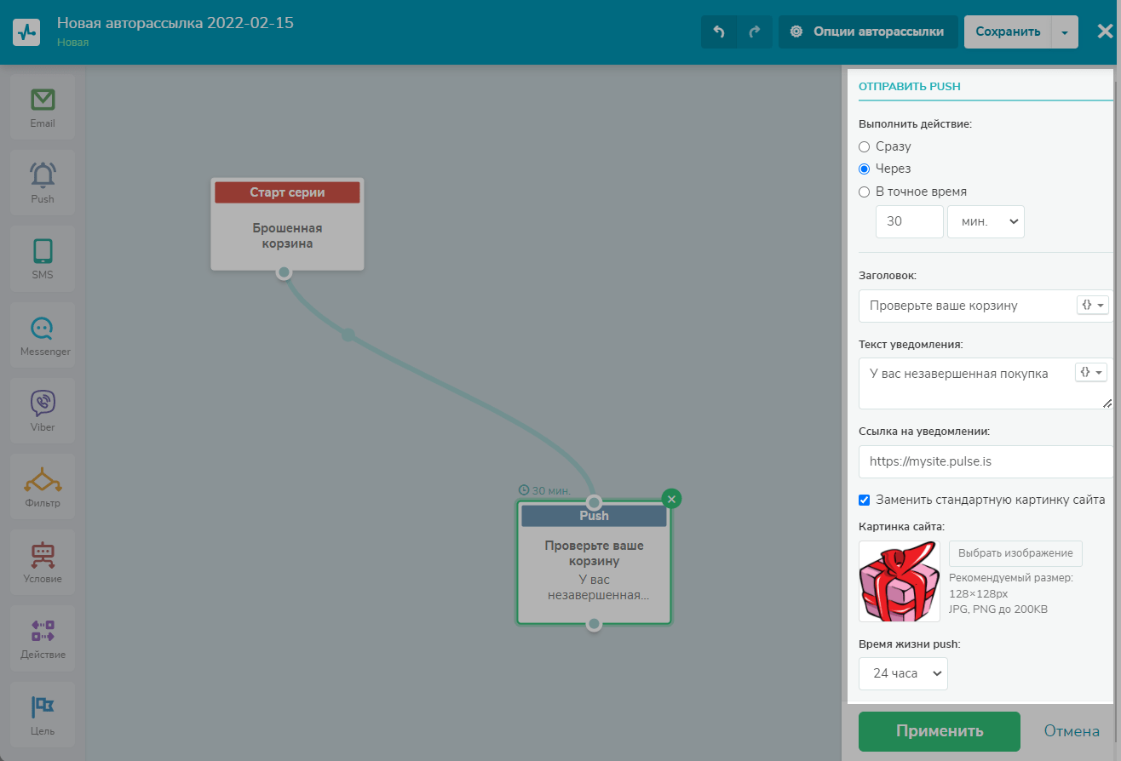The height and width of the screenshot is (761, 1121).
Task: Remove the Push node via green X
Action: [672, 499]
